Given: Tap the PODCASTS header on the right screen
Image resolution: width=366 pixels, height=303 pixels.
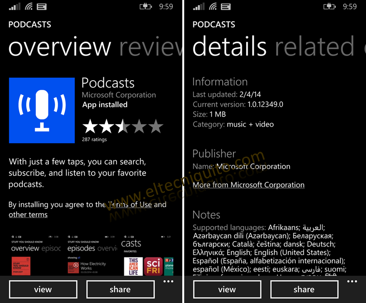Looking at the screenshot, I should pyautogui.click(x=214, y=25).
